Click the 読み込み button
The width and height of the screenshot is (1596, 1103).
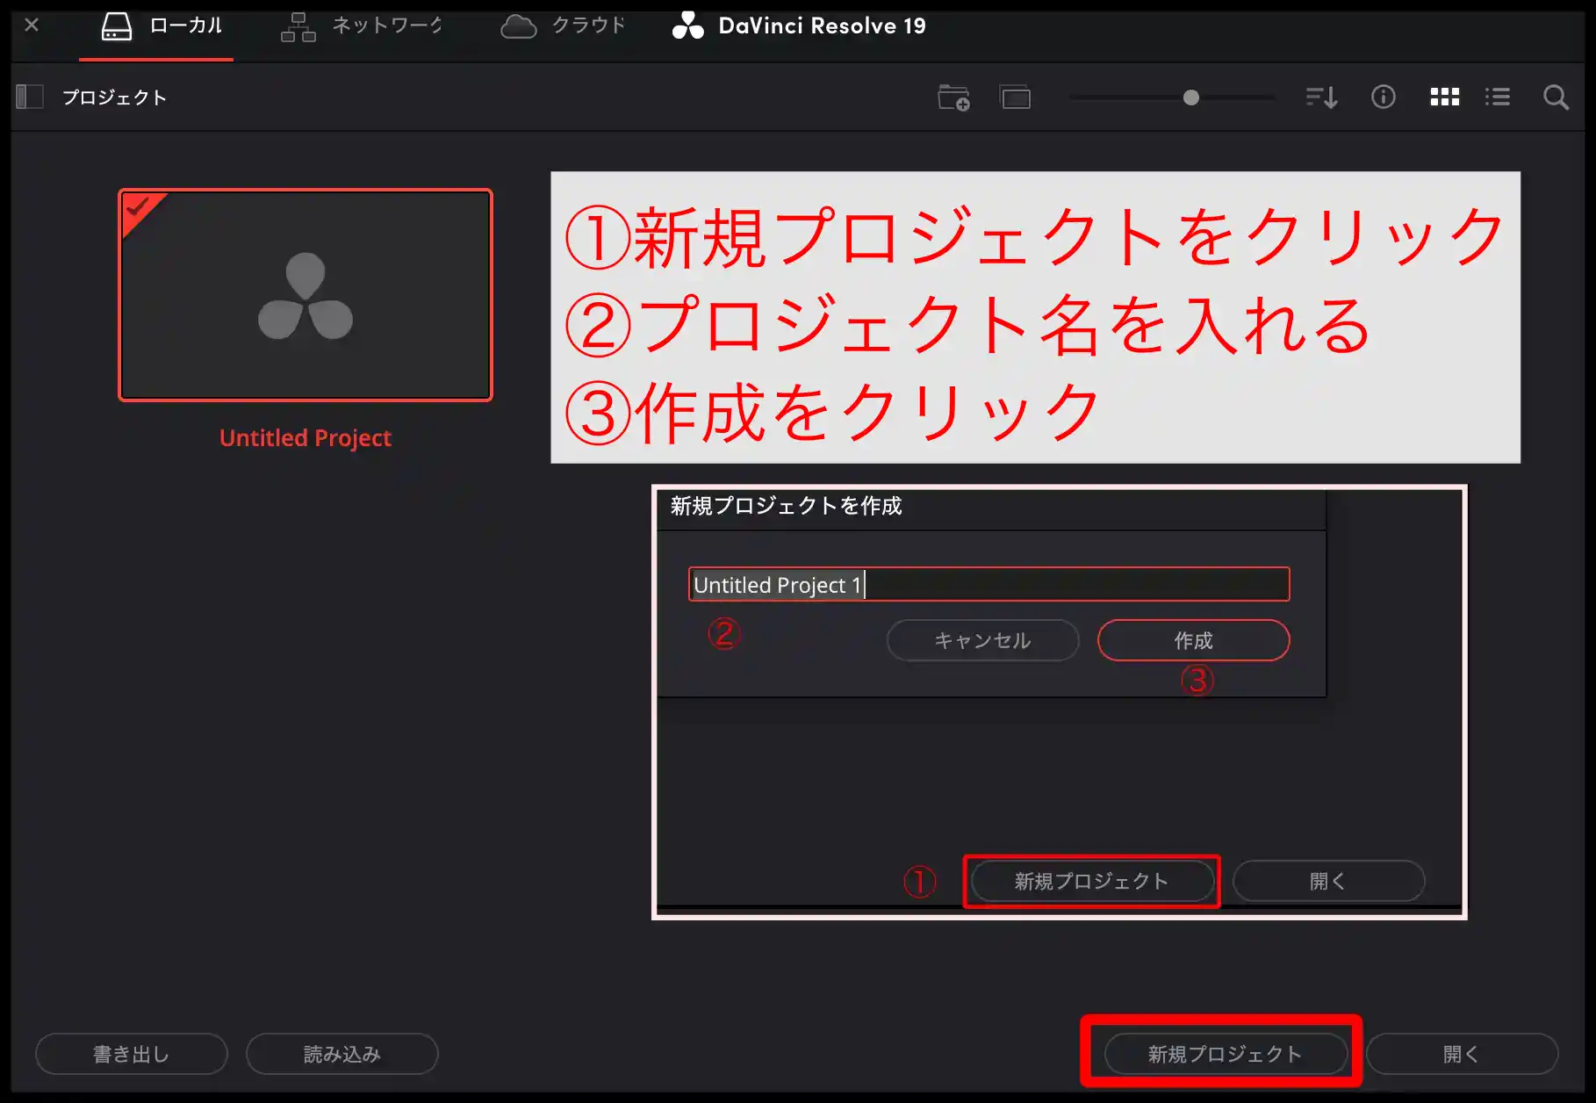point(341,1054)
